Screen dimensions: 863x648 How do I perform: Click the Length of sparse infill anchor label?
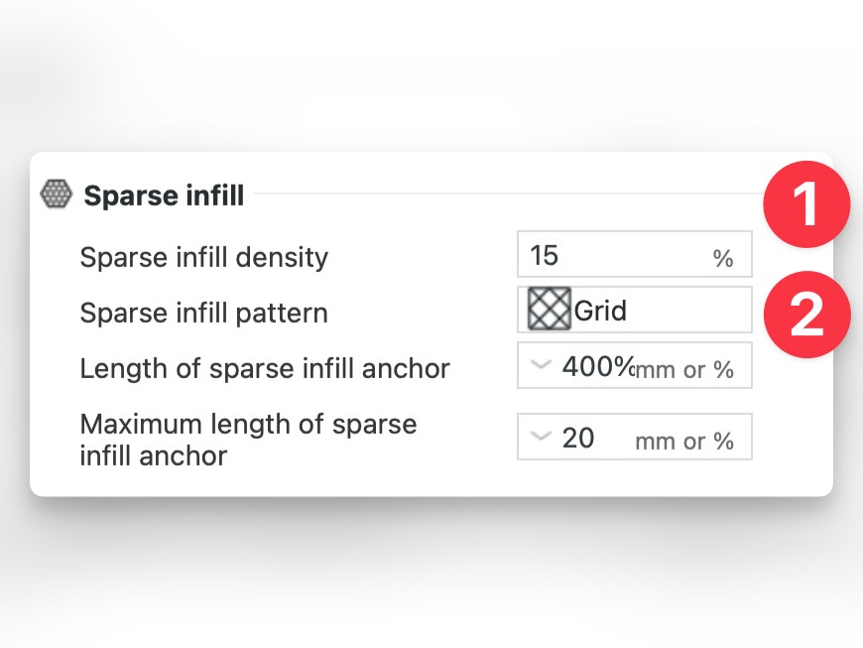point(265,369)
